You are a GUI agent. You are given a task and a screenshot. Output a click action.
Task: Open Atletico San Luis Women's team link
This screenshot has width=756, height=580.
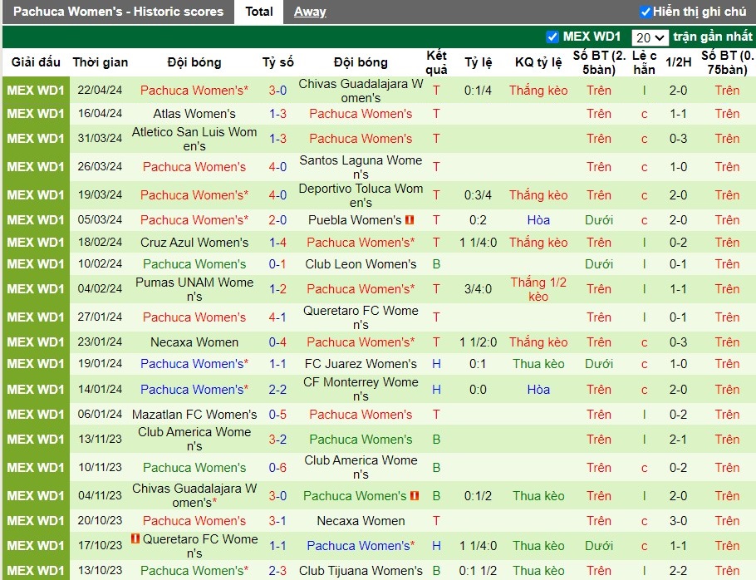pyautogui.click(x=194, y=139)
